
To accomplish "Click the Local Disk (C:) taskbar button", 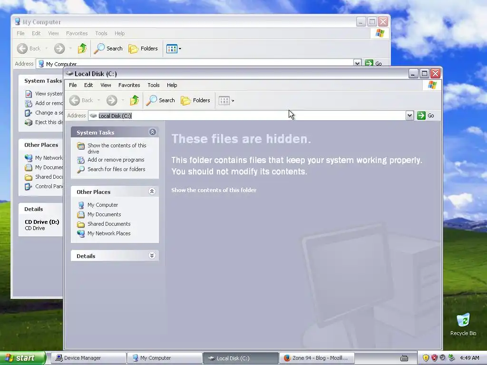I will click(x=241, y=358).
